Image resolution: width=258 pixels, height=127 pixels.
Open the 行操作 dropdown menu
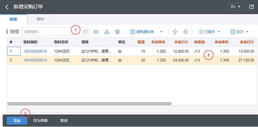click(209, 32)
